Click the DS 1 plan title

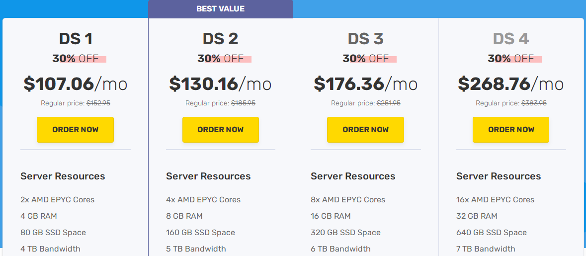coord(76,39)
